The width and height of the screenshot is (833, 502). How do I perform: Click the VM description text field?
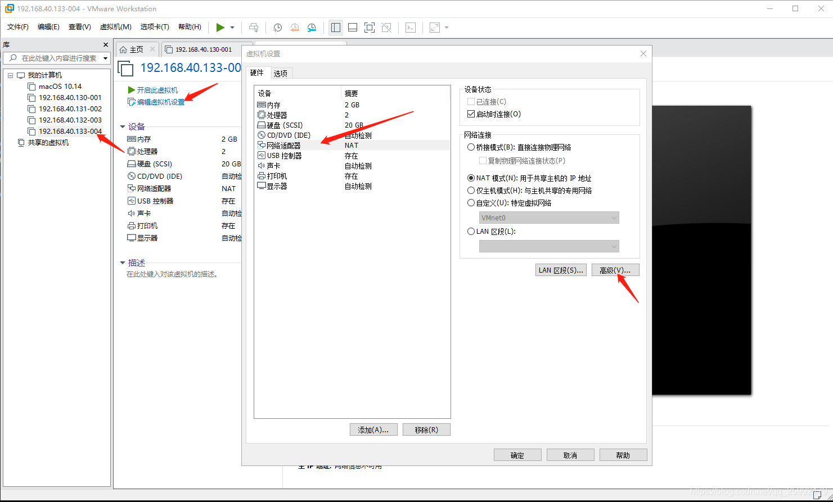[172, 274]
